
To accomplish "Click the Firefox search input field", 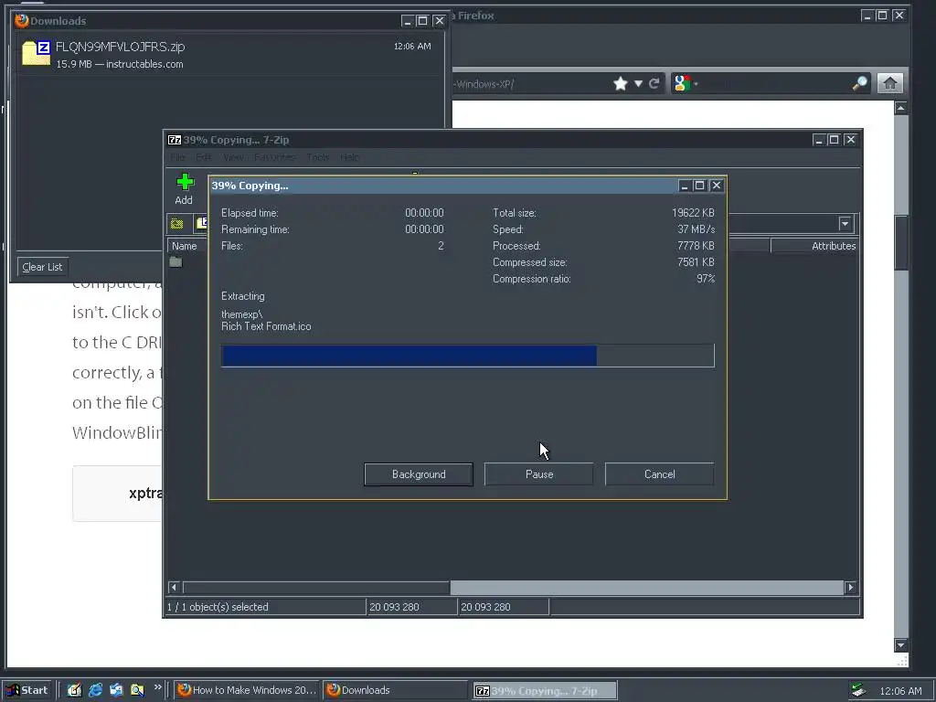I will tap(776, 83).
